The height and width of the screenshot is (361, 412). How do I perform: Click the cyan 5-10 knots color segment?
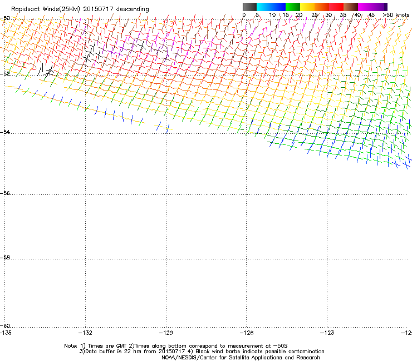(x=264, y=7)
